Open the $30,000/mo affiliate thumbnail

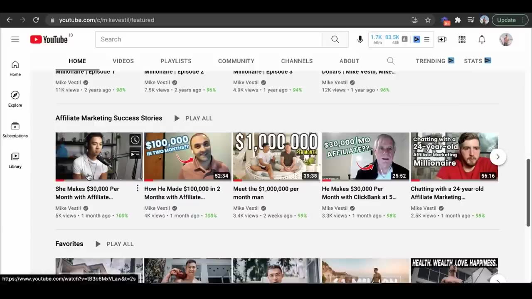[x=366, y=157]
